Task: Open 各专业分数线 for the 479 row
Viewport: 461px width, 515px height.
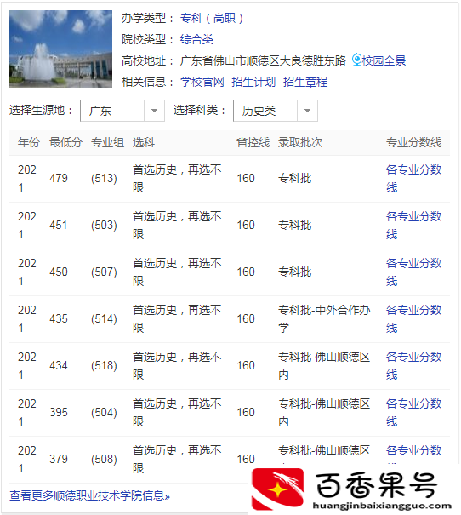Action: 413,179
